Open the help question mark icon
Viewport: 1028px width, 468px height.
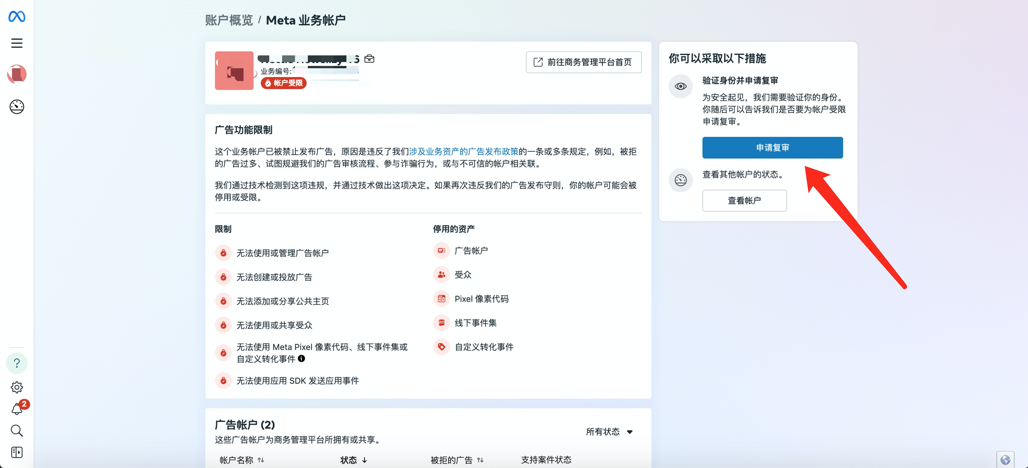[17, 363]
